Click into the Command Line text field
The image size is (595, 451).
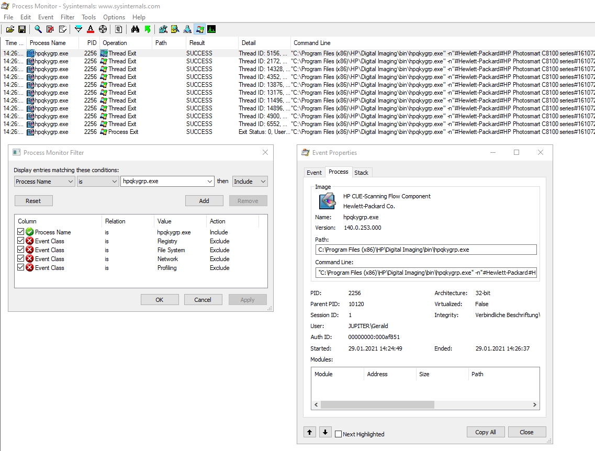(426, 273)
